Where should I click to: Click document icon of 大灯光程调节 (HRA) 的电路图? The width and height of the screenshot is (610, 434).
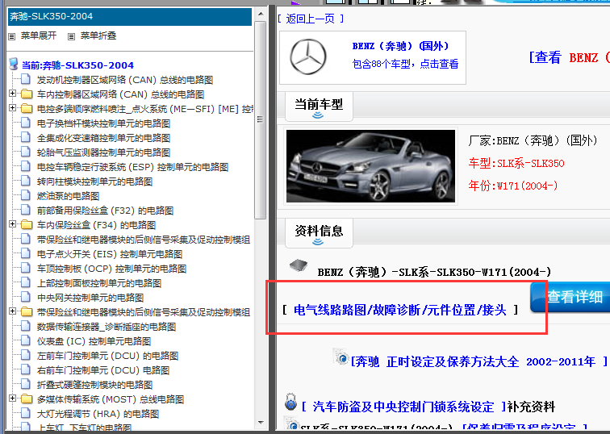(x=26, y=413)
